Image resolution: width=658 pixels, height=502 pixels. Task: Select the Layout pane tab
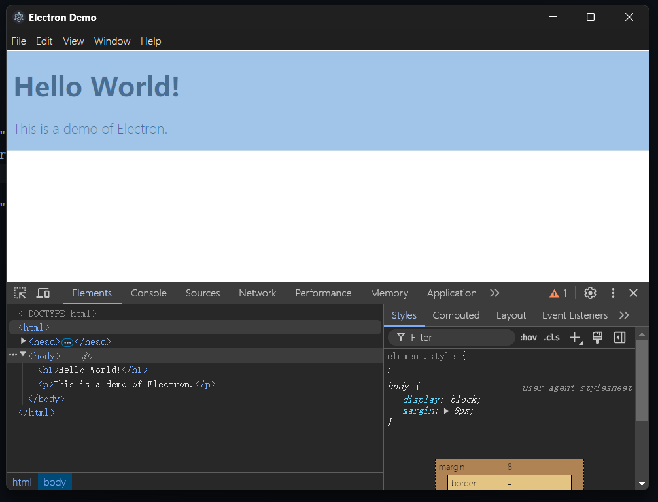point(511,315)
